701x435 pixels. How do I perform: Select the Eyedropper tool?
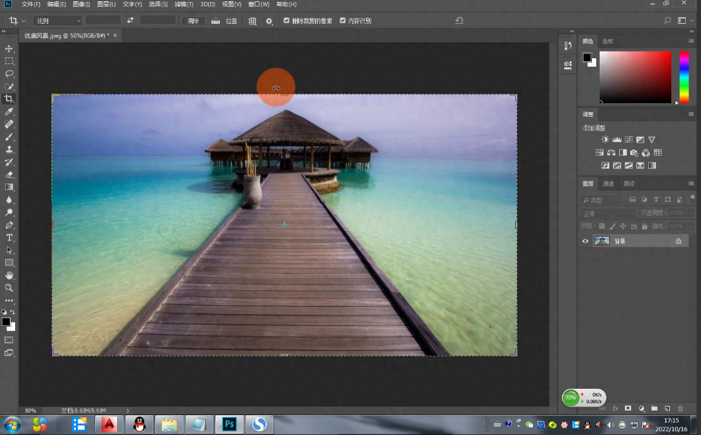[9, 112]
